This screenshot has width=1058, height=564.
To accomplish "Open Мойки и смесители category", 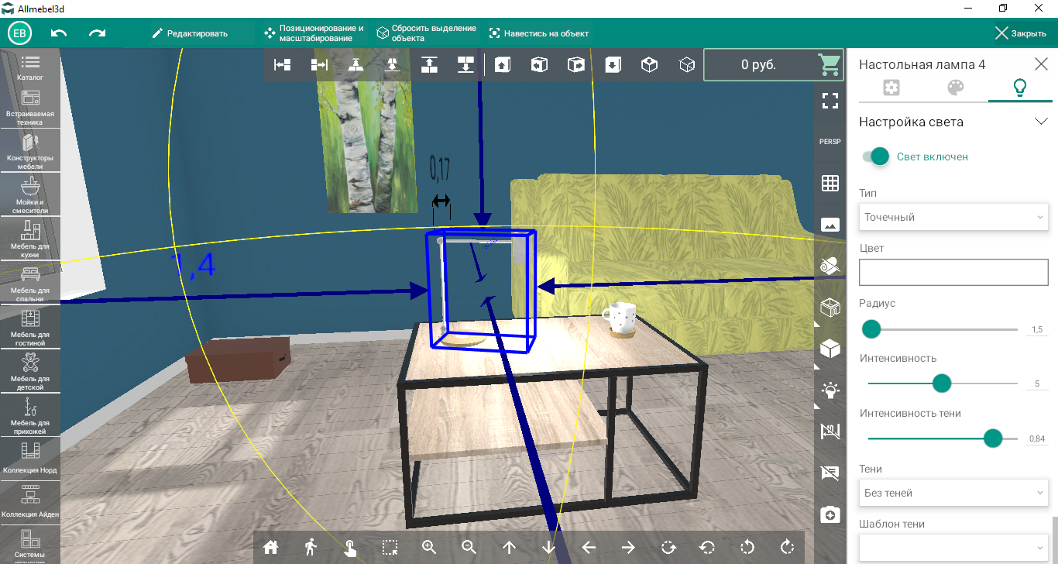I will [x=30, y=195].
